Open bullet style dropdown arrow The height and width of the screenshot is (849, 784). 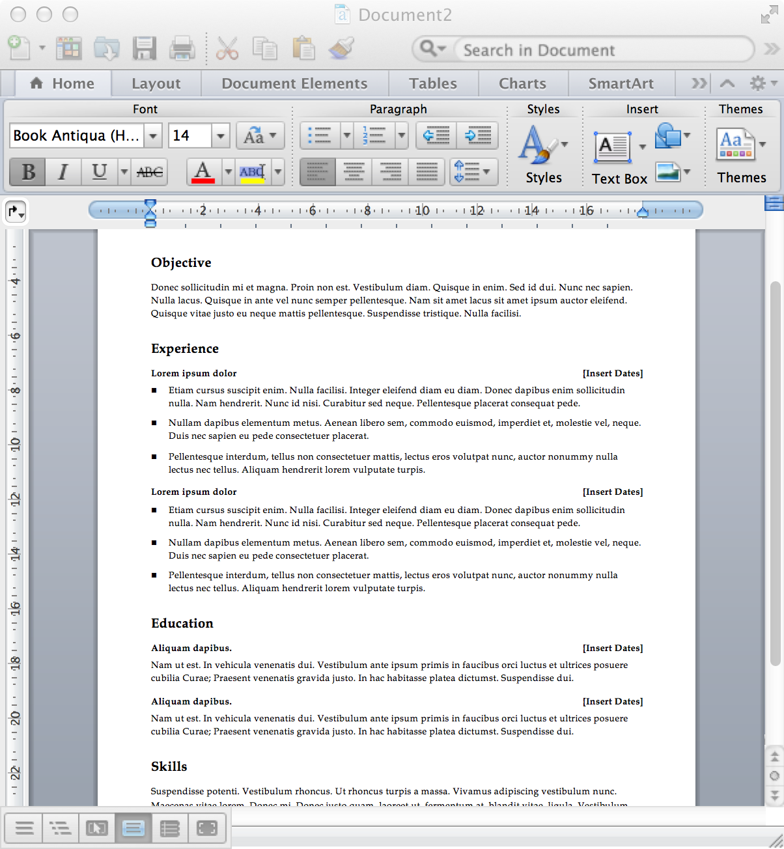click(347, 135)
